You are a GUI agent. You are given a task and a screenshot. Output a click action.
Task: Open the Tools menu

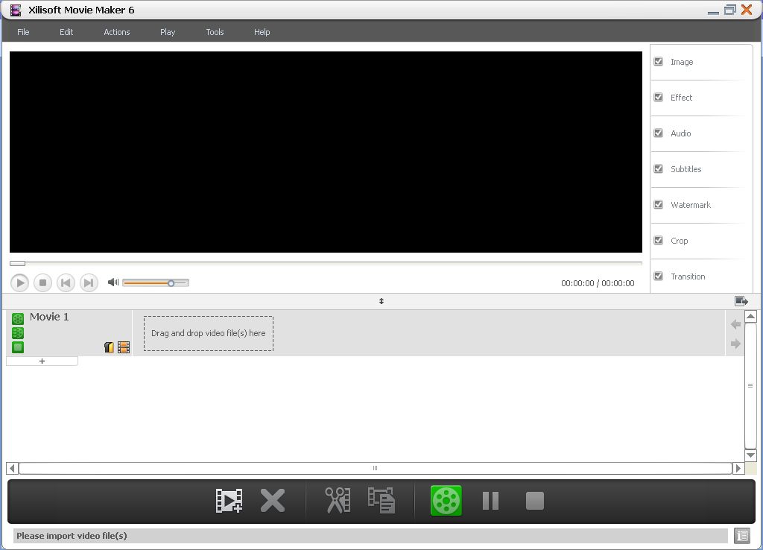coord(215,32)
